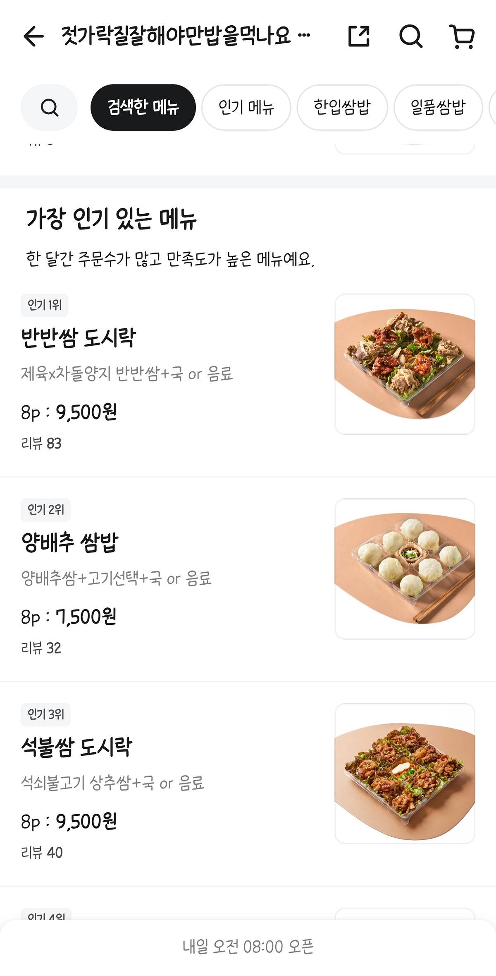Select the 검색한 메뉴 tab
This screenshot has height=976, width=496.
[143, 108]
